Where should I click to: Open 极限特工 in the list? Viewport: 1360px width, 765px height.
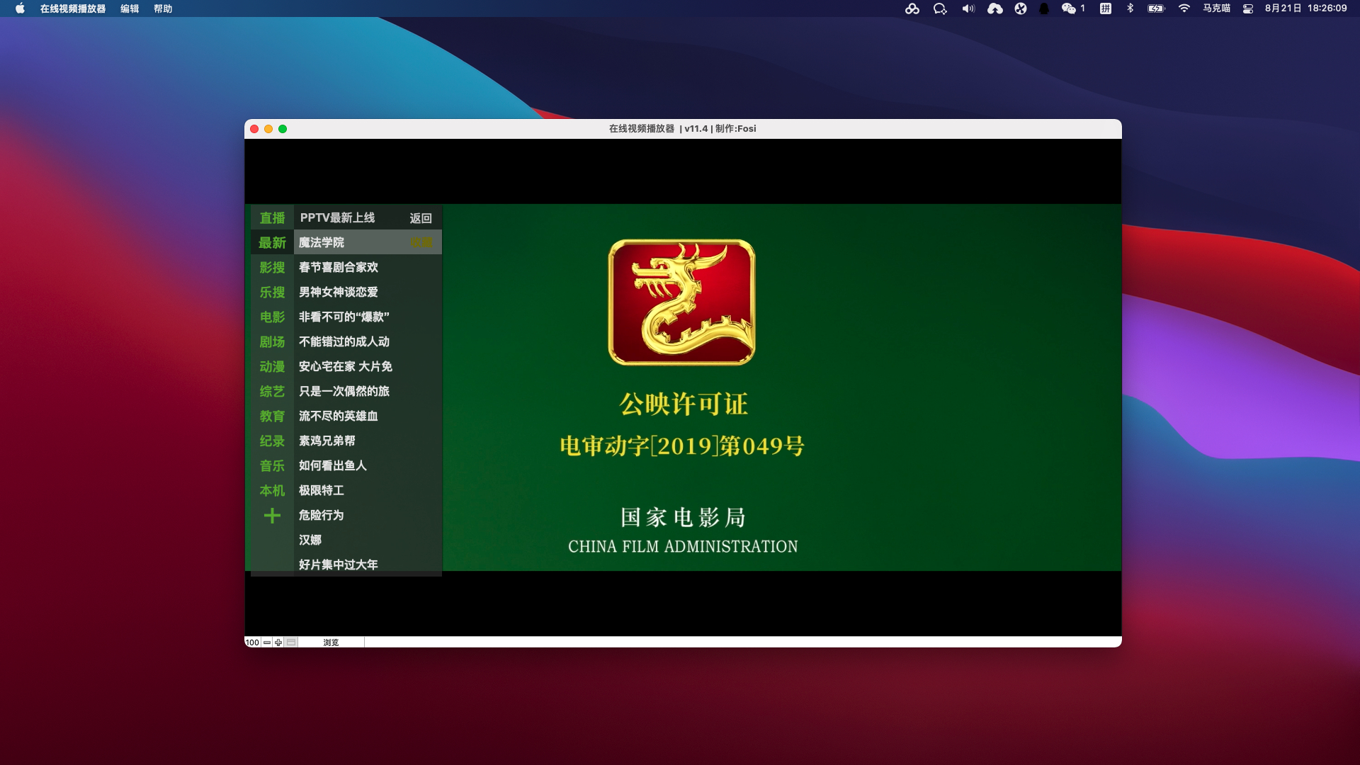[x=368, y=490]
